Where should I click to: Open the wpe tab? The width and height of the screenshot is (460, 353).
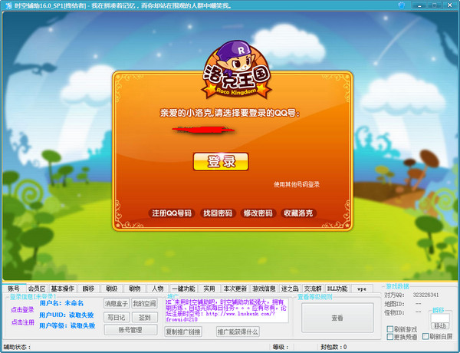(x=362, y=289)
